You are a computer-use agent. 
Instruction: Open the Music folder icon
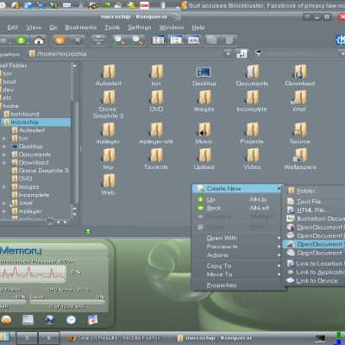[204, 133]
